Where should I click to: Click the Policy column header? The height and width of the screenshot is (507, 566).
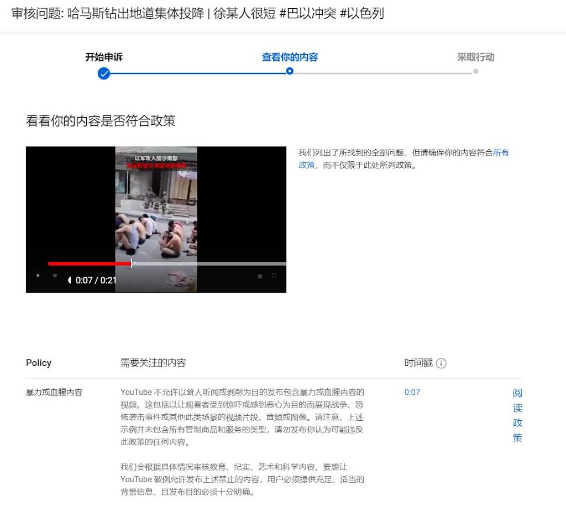[39, 363]
